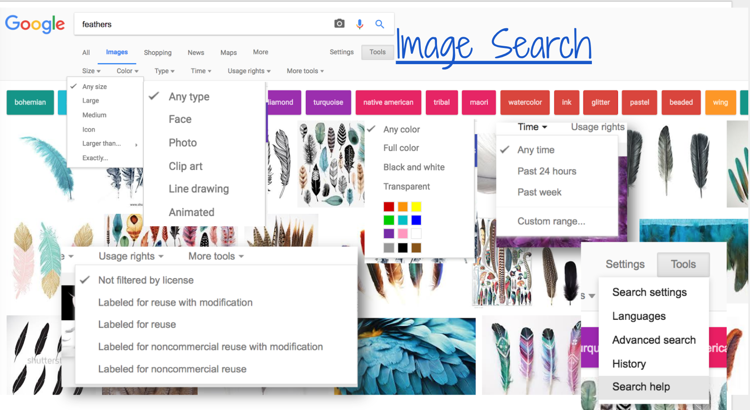The image size is (750, 410).
Task: Switch to the Shopping tab
Action: pyautogui.click(x=157, y=52)
